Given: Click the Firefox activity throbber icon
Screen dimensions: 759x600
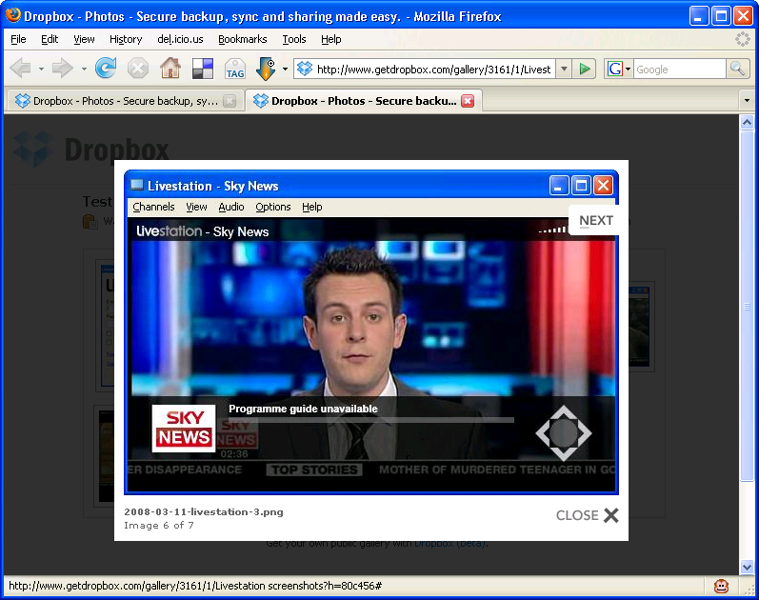Looking at the screenshot, I should pos(743,39).
